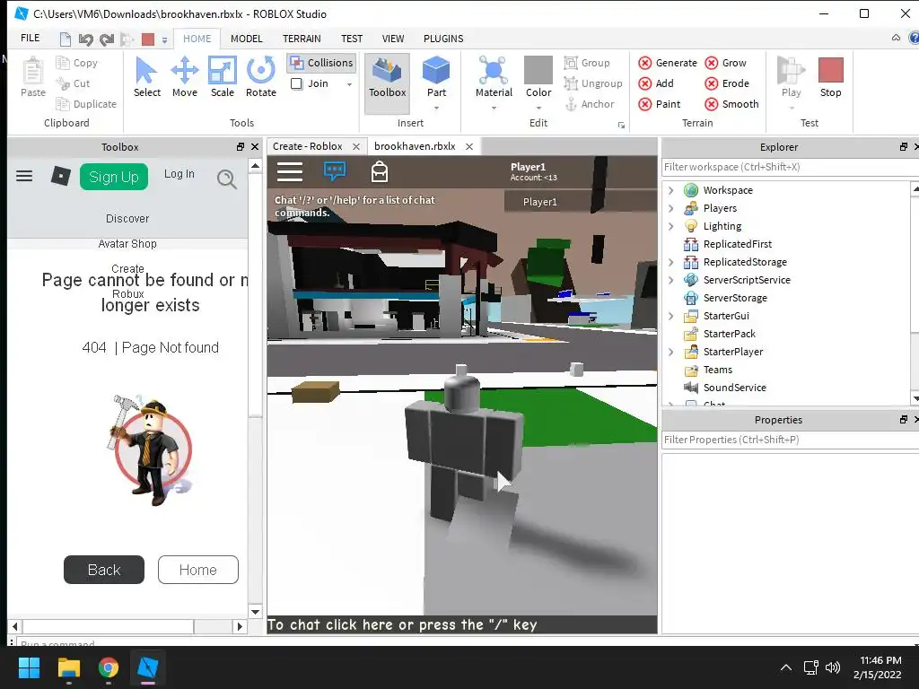Click the red stop square in quick toolbar

pos(148,39)
